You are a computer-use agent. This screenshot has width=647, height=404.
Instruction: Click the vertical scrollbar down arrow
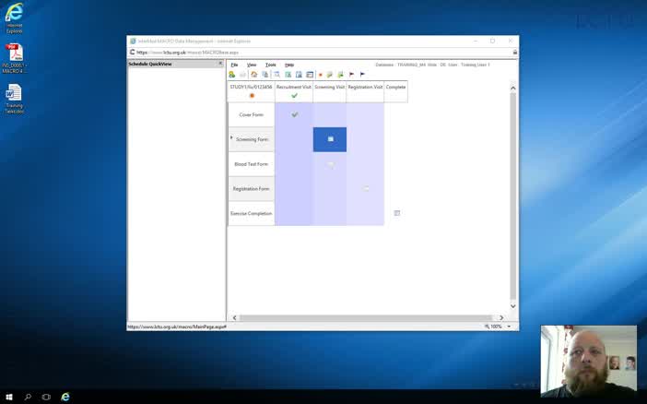click(513, 306)
